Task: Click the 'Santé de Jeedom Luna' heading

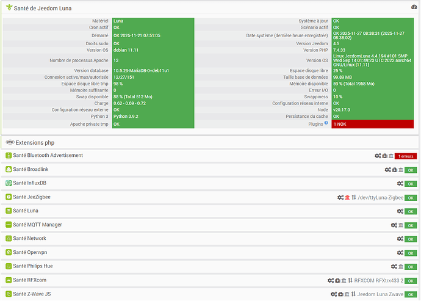Action: pyautogui.click(x=43, y=9)
